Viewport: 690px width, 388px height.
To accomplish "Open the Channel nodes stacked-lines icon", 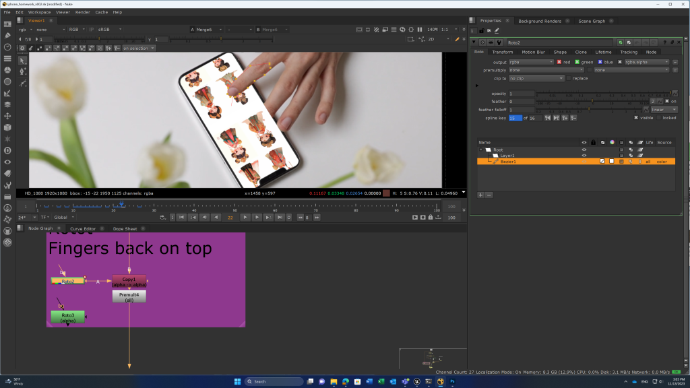I will [x=7, y=59].
